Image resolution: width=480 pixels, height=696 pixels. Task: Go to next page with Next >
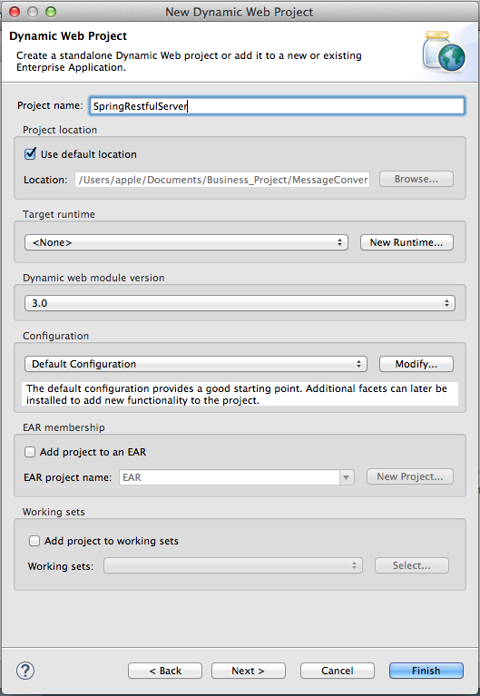click(x=249, y=671)
